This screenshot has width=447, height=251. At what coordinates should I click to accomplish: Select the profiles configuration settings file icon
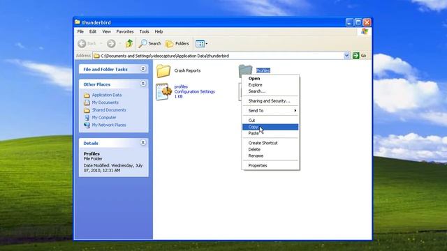163,91
